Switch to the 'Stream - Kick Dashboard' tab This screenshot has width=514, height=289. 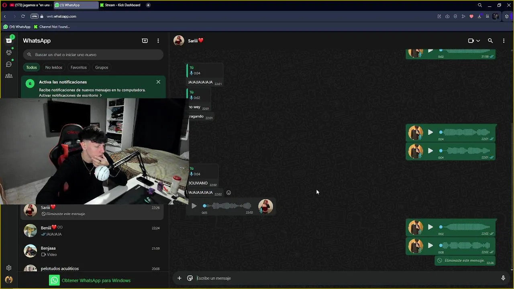tap(120, 5)
